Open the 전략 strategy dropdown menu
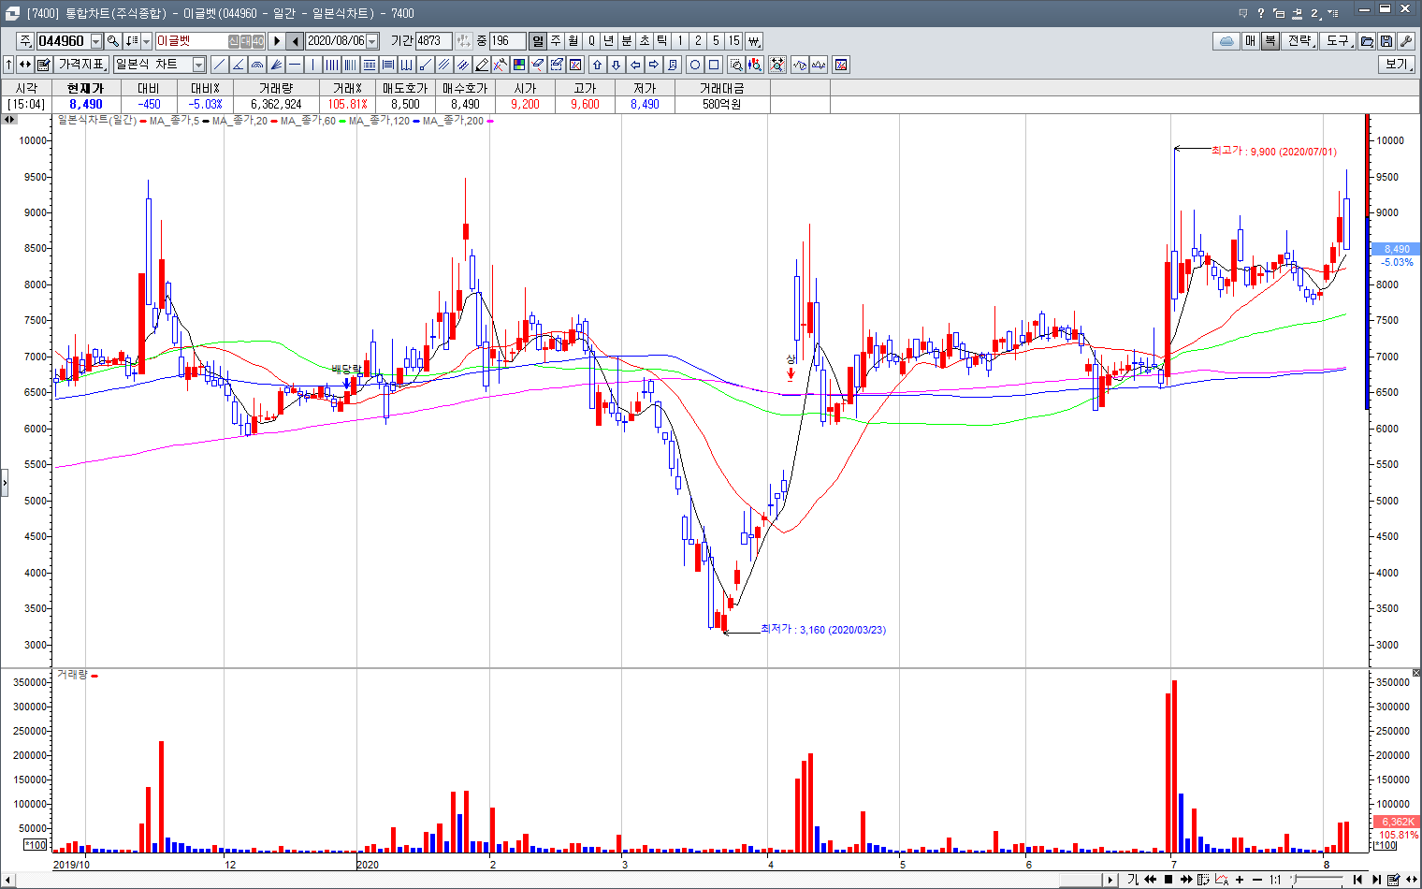Screen dimensions: 1422x889 point(1300,41)
